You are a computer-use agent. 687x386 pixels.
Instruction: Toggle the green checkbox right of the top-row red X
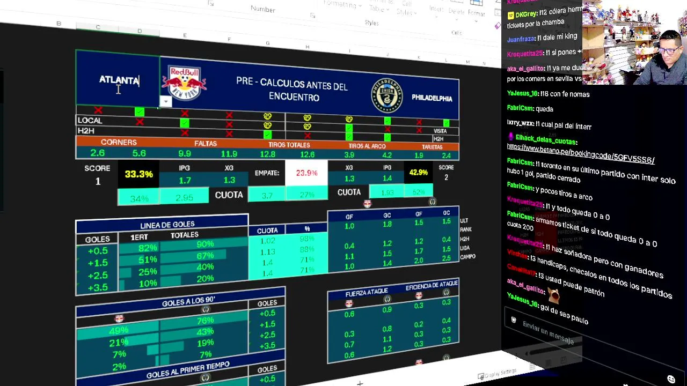tap(140, 112)
